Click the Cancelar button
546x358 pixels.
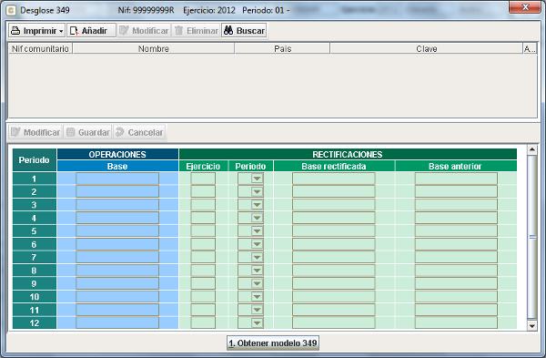pos(139,132)
